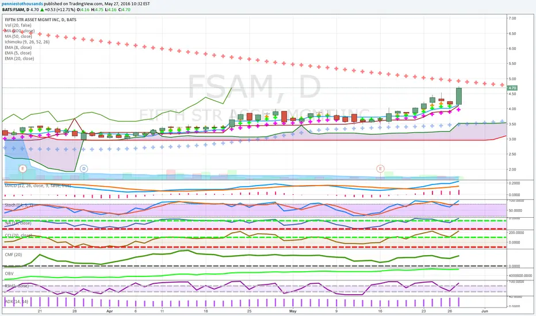536x316 pixels.
Task: Click the 2.50 price axis label
Action: pos(512,155)
